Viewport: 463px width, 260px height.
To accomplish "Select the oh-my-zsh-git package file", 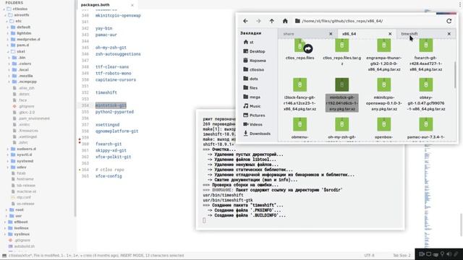I will 341,129.
